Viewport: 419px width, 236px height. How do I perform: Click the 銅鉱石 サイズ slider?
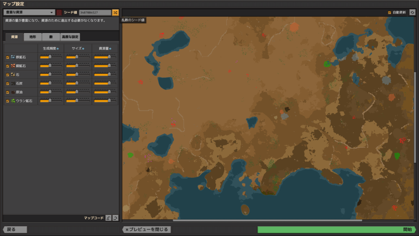coord(78,66)
